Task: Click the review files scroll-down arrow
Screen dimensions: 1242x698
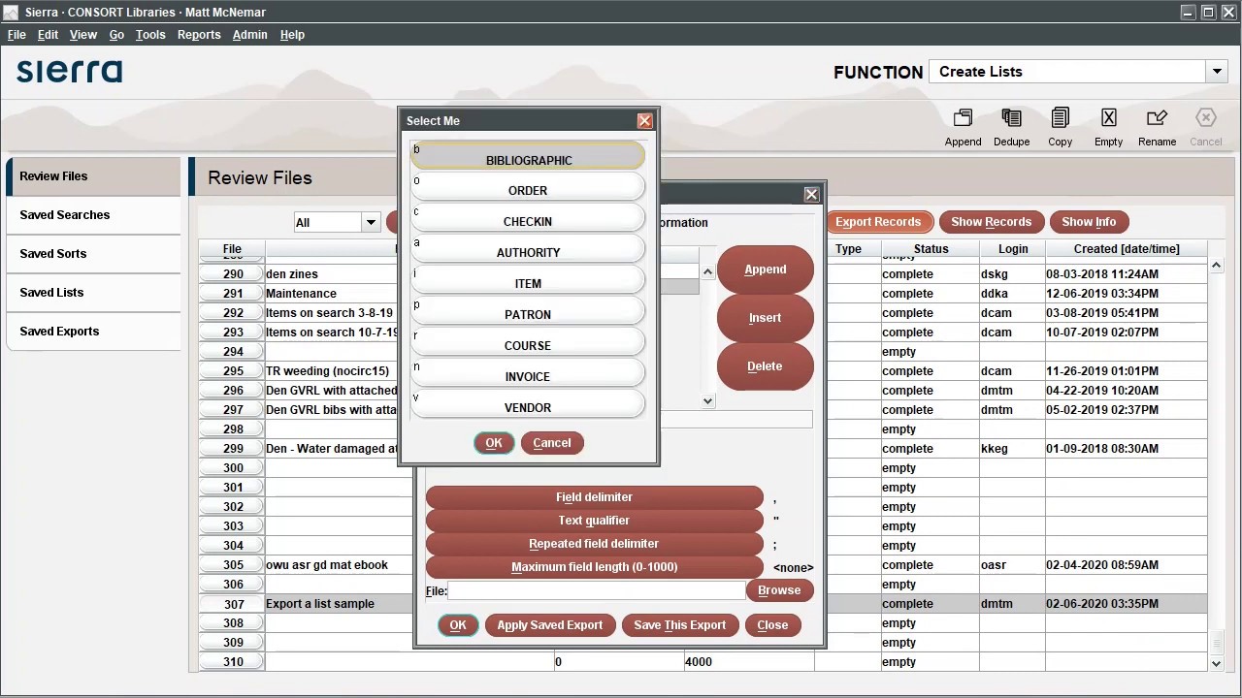Action: 1216,663
